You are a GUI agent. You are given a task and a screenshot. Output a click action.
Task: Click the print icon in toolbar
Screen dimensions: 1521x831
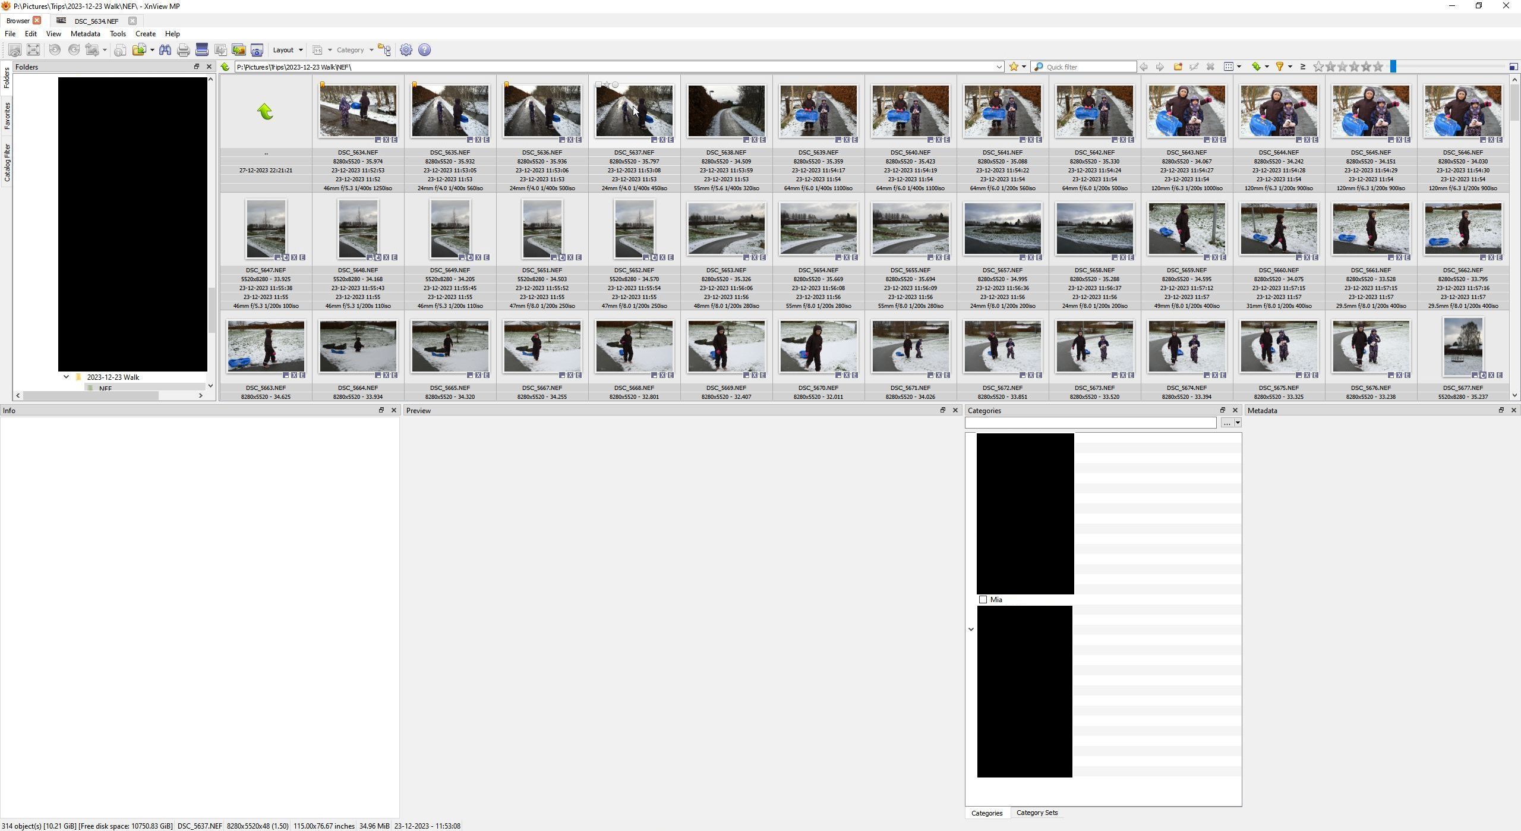pyautogui.click(x=184, y=50)
